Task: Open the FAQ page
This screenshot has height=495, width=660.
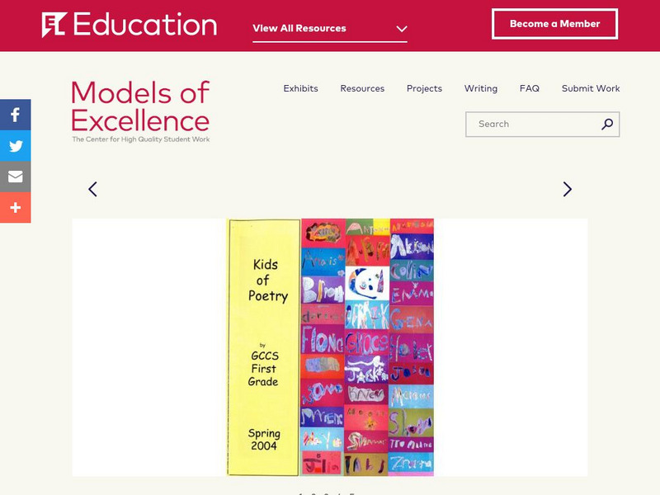Action: (x=529, y=88)
